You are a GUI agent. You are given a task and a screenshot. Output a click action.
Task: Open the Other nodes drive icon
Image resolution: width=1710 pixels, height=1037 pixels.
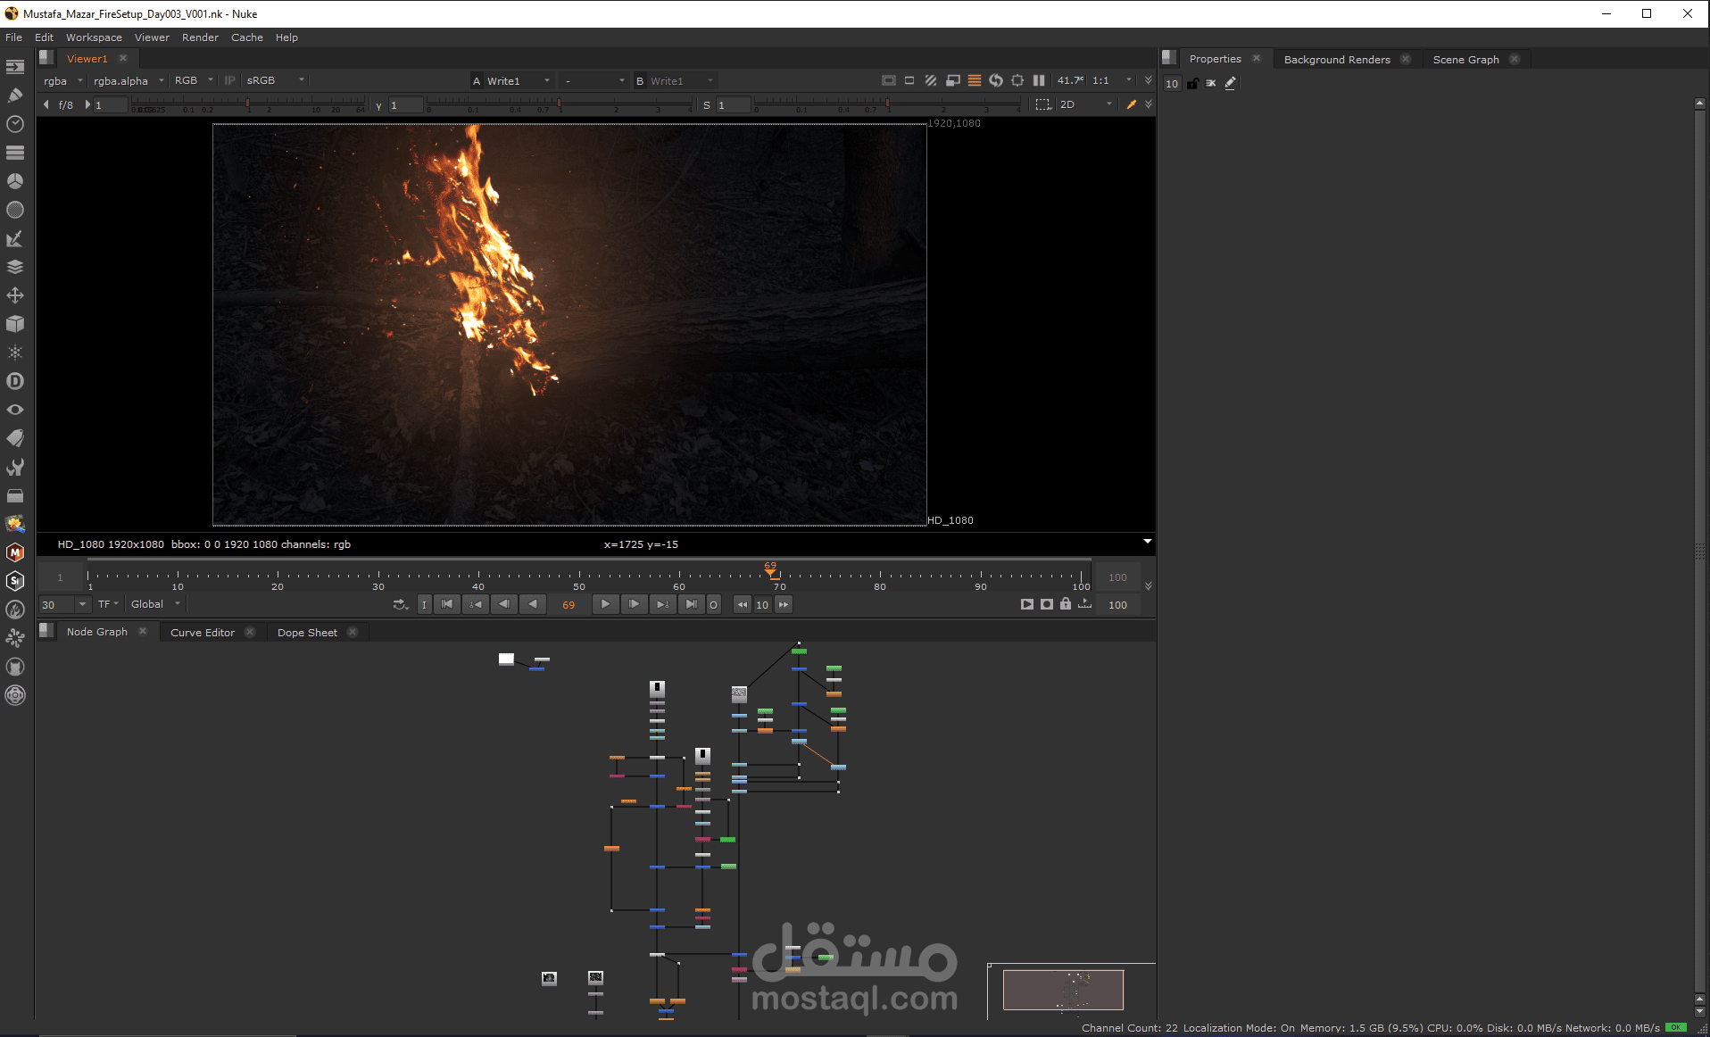(15, 495)
